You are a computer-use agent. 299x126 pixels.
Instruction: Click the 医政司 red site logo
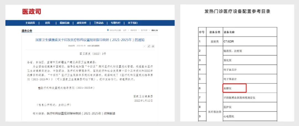click(32, 12)
